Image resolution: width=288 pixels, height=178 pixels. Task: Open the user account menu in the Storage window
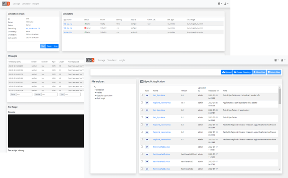(283, 60)
